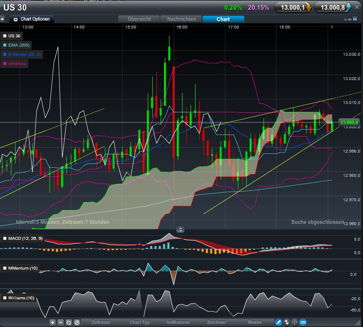Select the largest window size icon
Viewport: 363px width, 327px height.
pos(355,19)
